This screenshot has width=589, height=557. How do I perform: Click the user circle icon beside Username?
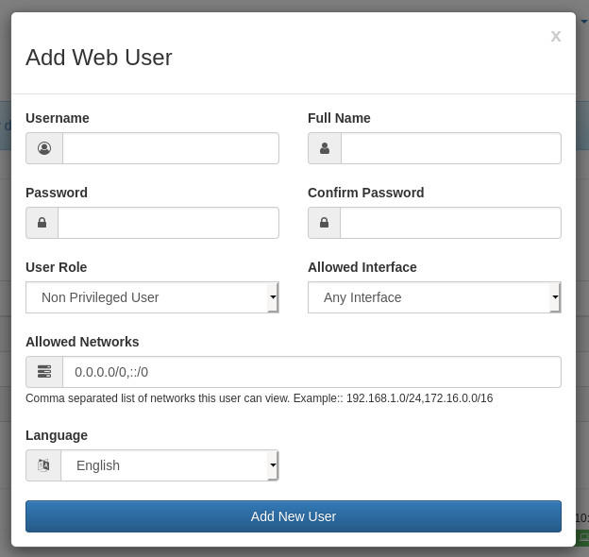[44, 148]
